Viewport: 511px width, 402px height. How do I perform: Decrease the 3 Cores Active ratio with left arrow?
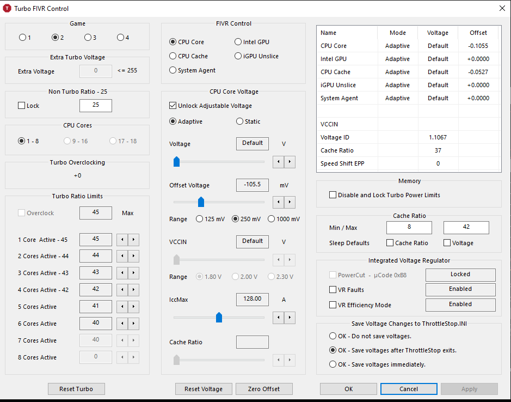click(x=123, y=273)
